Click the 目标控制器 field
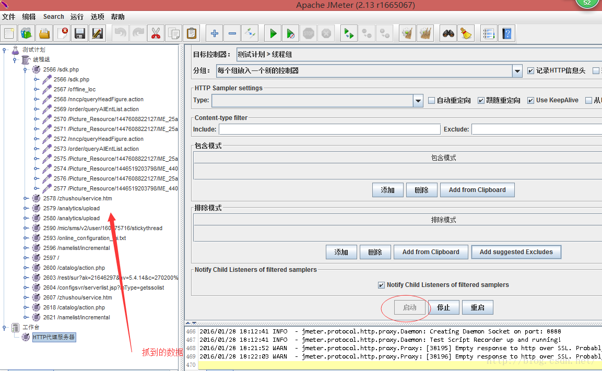602x371 pixels. 419,54
